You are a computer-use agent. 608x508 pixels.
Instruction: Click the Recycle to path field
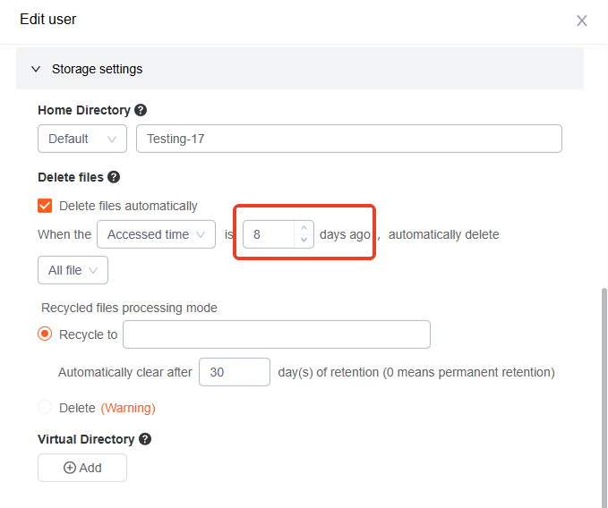point(277,334)
